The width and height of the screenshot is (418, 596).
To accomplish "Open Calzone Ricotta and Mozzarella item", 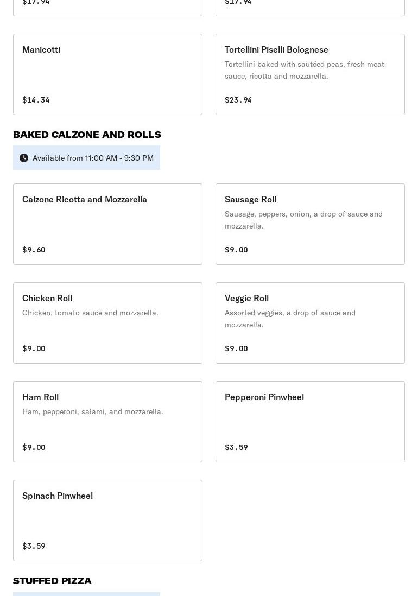I will click(107, 224).
